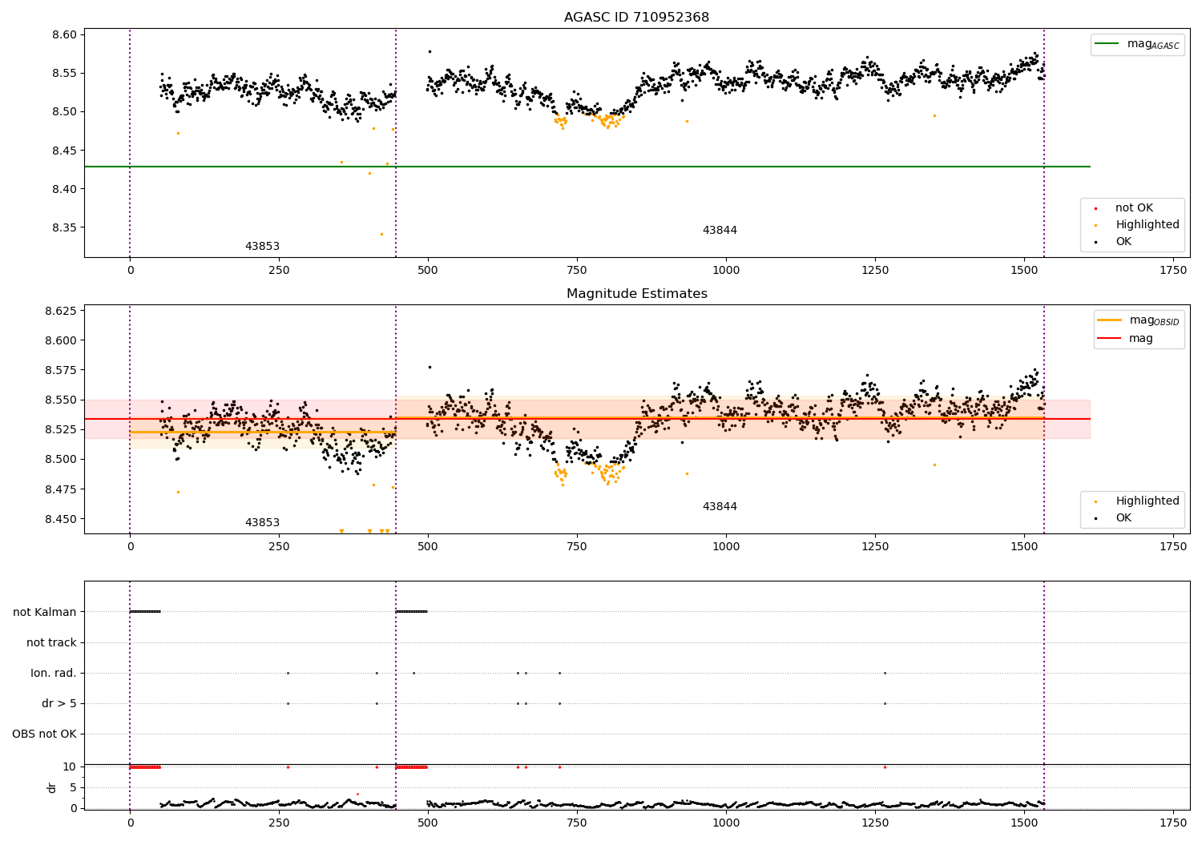The width and height of the screenshot is (1202, 841).
Task: Click the '1750' x-tick under the top plot
Action: point(1173,271)
